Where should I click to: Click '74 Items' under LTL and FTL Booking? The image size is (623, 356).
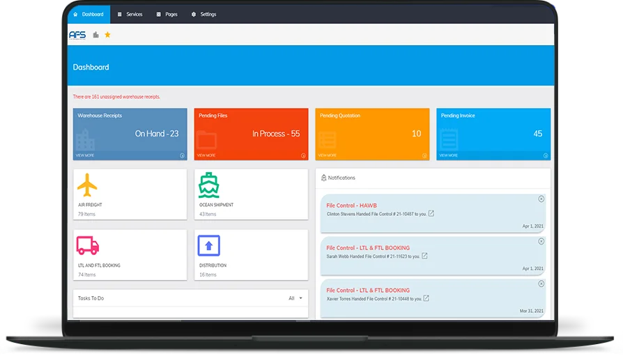point(87,274)
